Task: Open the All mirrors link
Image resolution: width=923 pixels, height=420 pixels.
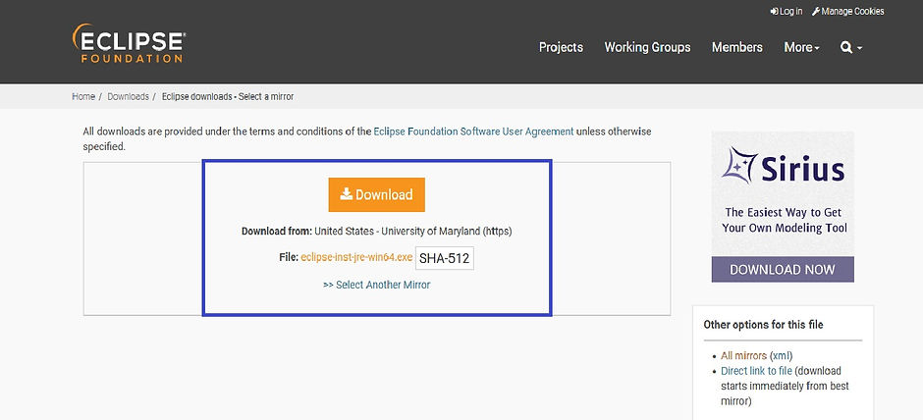Action: click(743, 356)
